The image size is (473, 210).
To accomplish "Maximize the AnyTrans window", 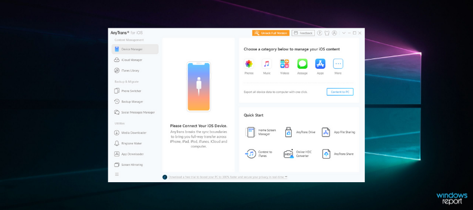I will click(354, 33).
